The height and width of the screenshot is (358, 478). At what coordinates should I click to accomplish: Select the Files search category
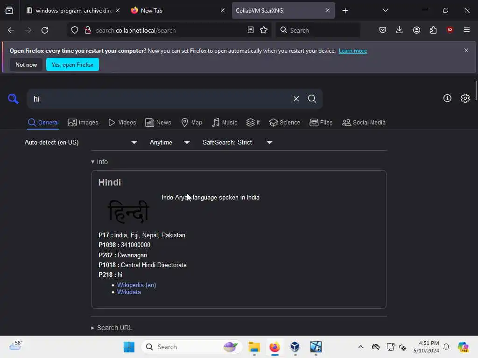321,123
